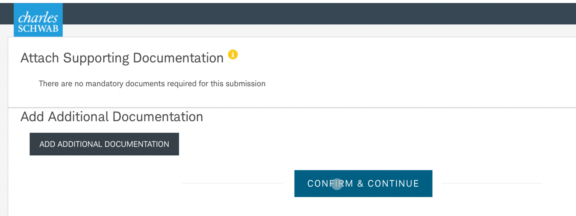Select the Add Additional Documentation section heading
The image size is (576, 216).
pyautogui.click(x=112, y=117)
